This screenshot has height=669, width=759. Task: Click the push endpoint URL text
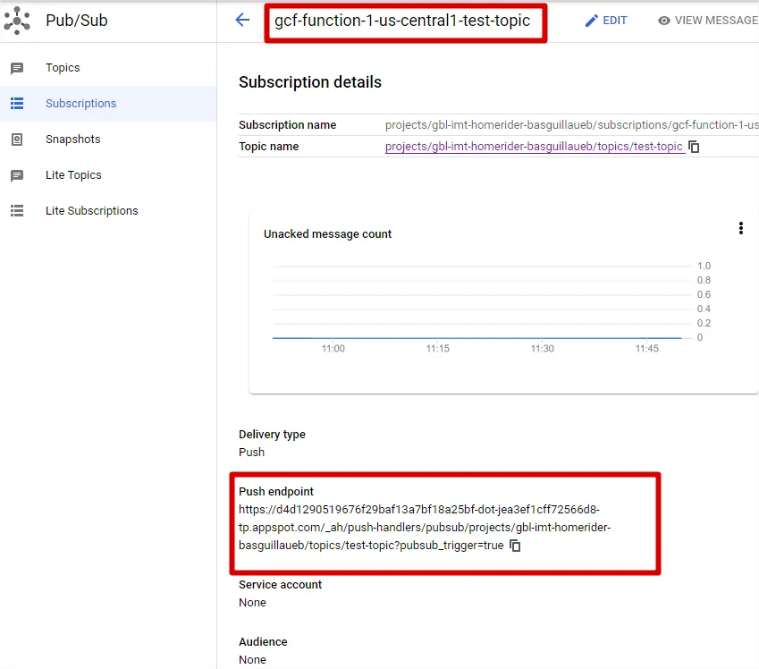pyautogui.click(x=425, y=528)
